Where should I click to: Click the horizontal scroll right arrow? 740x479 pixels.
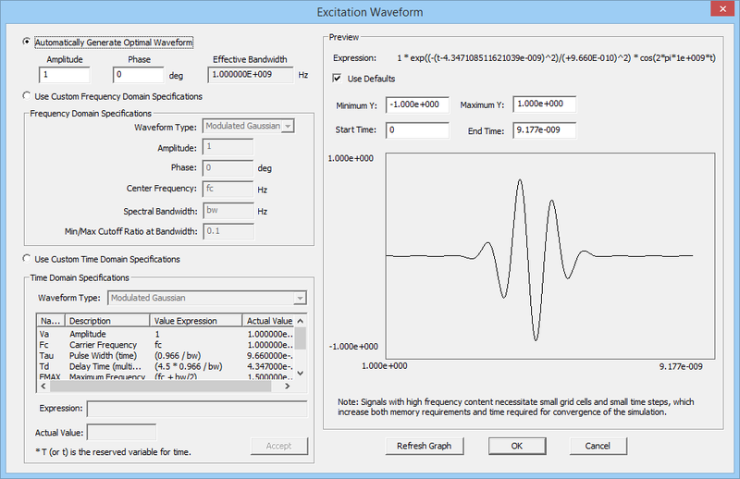(x=288, y=386)
